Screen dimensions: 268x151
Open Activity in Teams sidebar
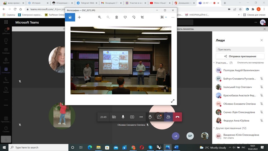tap(6, 31)
